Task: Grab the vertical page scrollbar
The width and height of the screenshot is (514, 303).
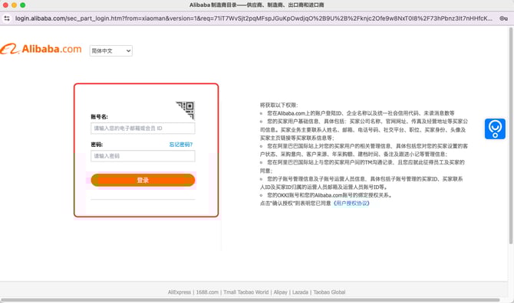Action: (x=511, y=135)
